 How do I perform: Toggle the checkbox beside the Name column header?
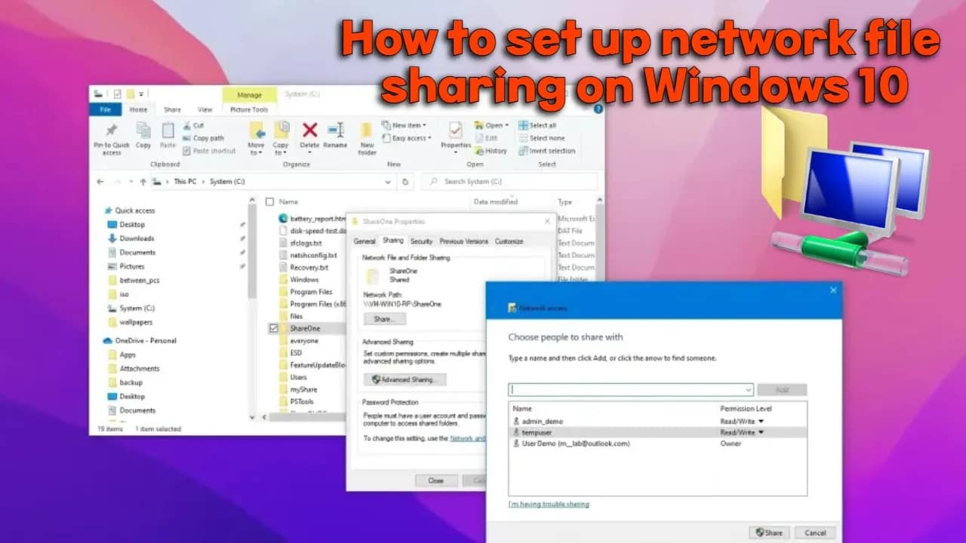tap(269, 201)
